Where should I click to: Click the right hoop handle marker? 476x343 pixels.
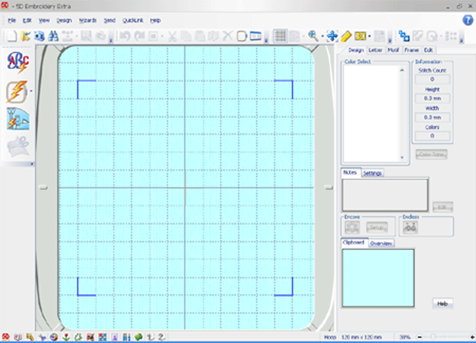click(x=329, y=188)
